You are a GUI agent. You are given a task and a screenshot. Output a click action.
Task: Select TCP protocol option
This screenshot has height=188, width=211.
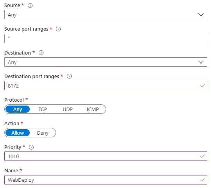click(x=43, y=109)
